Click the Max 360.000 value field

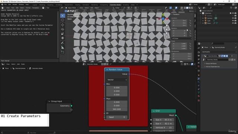click(x=117, y=109)
